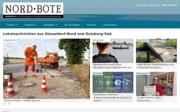
Task: Open the Wochenmarkt man photo
Action: [156, 84]
